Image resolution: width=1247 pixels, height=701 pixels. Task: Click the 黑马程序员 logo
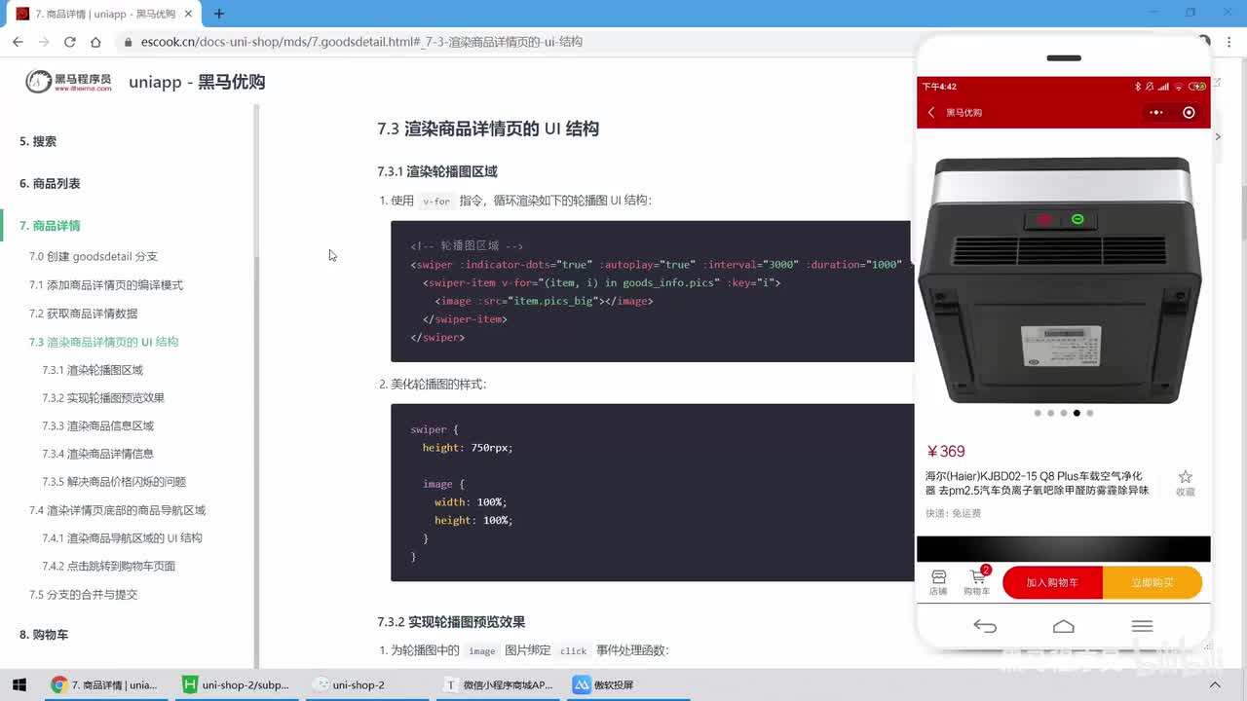point(68,82)
